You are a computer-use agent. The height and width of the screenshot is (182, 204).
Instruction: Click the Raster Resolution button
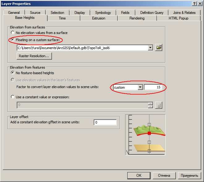pyautogui.click(x=34, y=56)
